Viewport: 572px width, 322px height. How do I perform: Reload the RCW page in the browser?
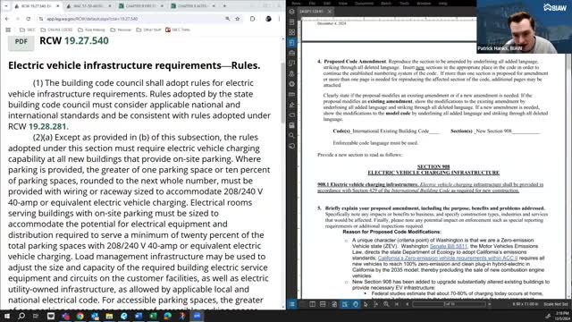[28, 19]
